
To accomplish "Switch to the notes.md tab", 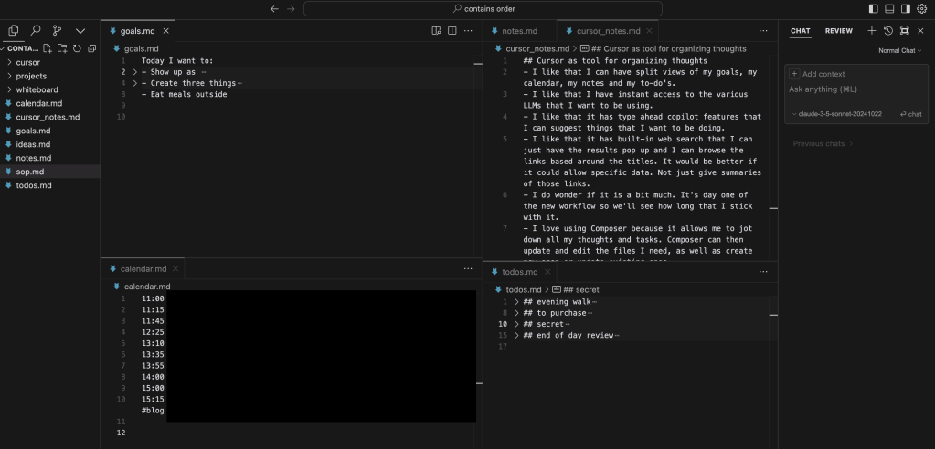I will pyautogui.click(x=519, y=31).
